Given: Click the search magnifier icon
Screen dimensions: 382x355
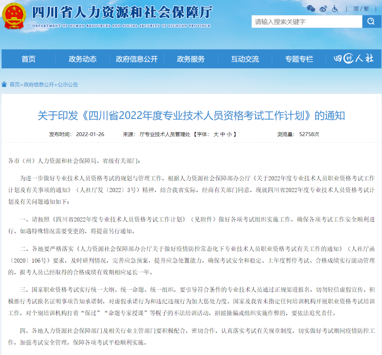Looking at the screenshot, I should (371, 22).
